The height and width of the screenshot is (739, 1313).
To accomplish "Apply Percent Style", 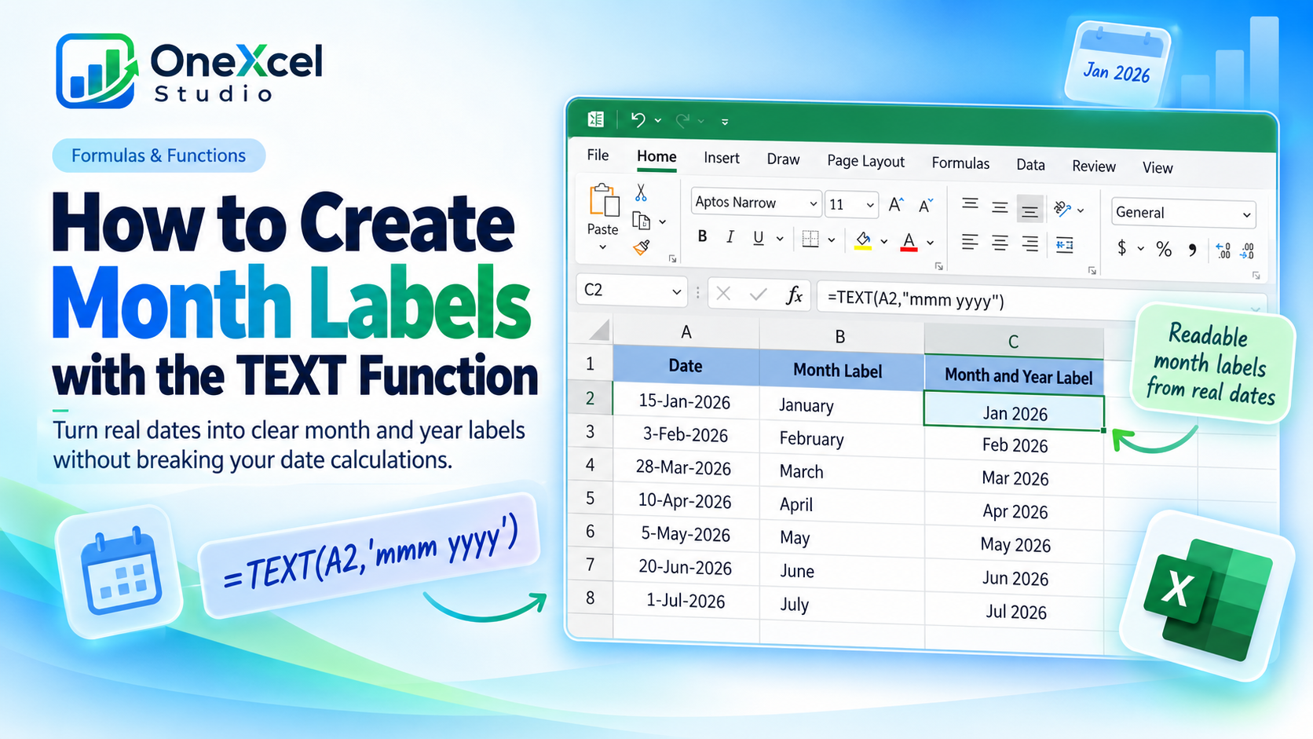I will click(1164, 249).
